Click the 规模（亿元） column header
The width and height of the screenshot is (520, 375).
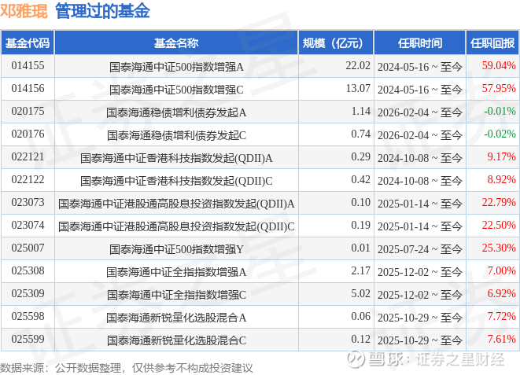(336, 42)
